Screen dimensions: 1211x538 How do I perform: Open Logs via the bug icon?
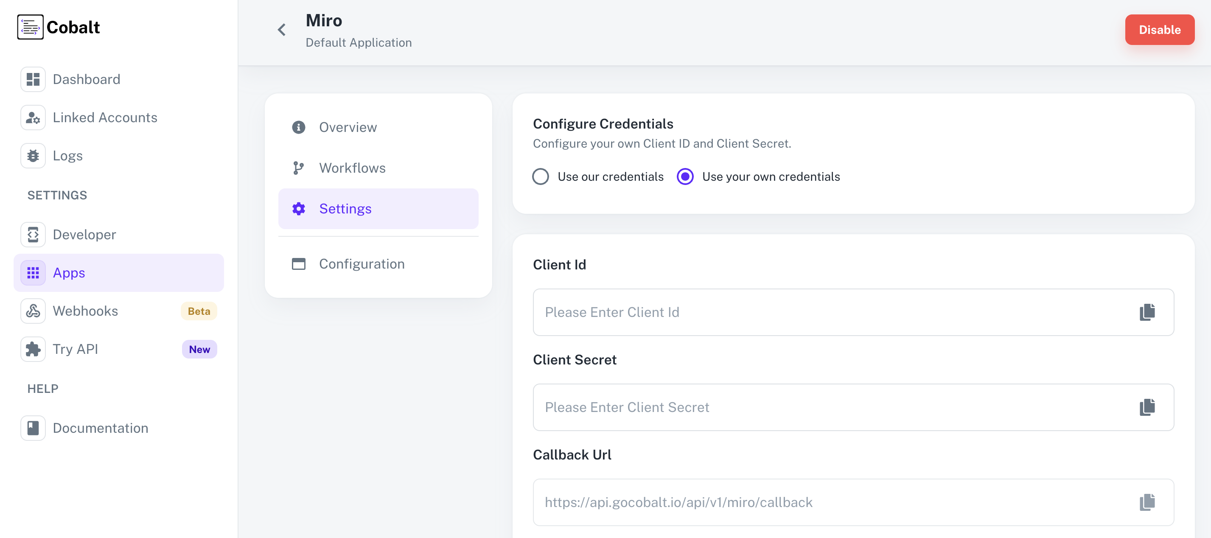click(x=32, y=155)
